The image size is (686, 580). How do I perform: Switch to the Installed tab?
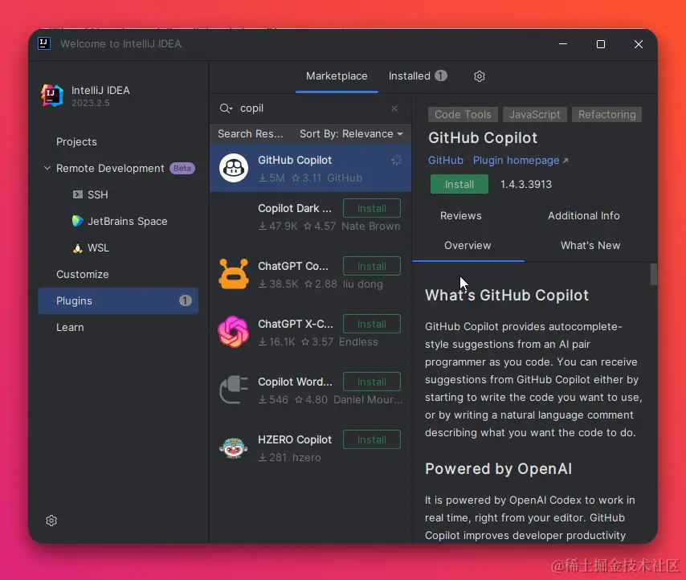click(418, 76)
